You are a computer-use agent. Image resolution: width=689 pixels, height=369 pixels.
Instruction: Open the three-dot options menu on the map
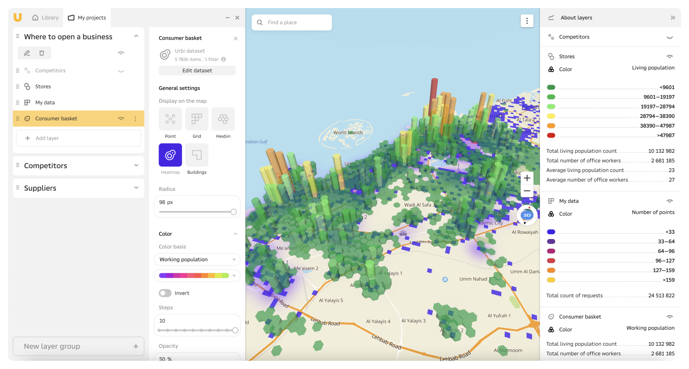tap(527, 20)
